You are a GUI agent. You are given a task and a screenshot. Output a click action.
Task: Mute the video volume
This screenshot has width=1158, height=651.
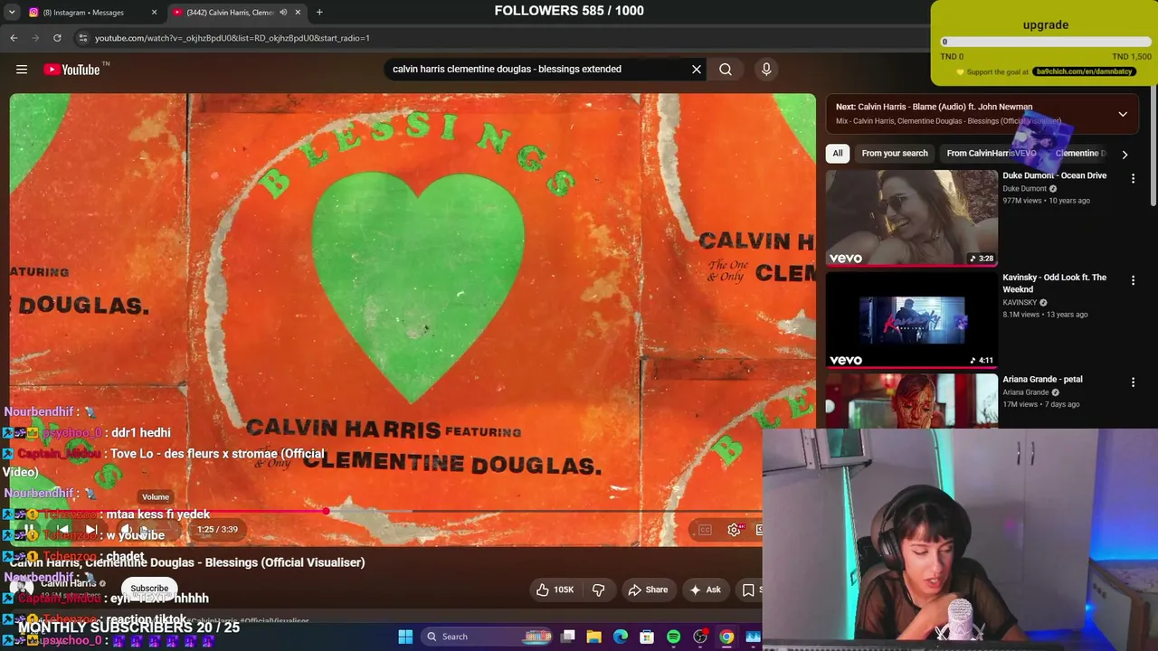pos(127,530)
